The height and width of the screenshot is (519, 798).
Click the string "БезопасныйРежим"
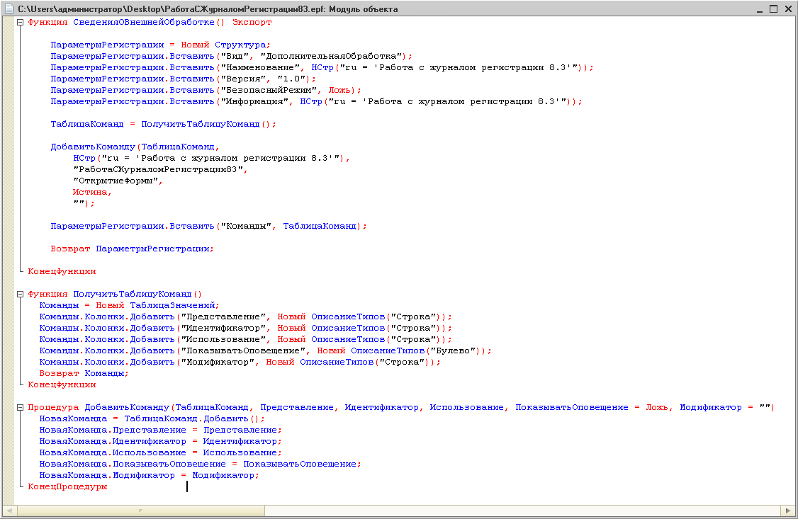tap(269, 90)
